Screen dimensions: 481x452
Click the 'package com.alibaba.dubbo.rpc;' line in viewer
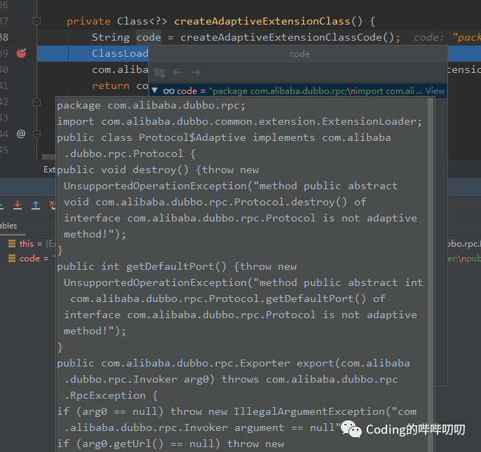tap(151, 106)
